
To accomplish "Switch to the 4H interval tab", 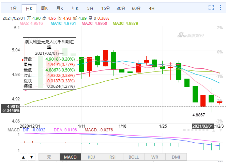I will click(x=151, y=9).
